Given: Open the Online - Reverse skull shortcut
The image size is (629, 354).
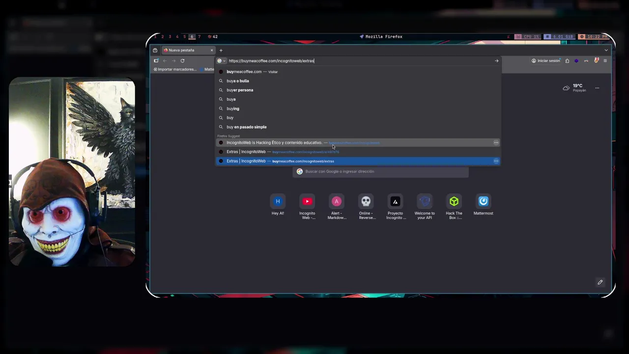Looking at the screenshot, I should [366, 207].
